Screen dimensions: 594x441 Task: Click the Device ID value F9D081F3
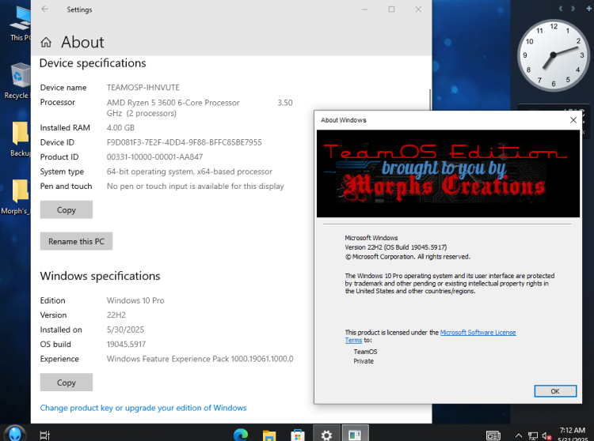[x=184, y=142]
